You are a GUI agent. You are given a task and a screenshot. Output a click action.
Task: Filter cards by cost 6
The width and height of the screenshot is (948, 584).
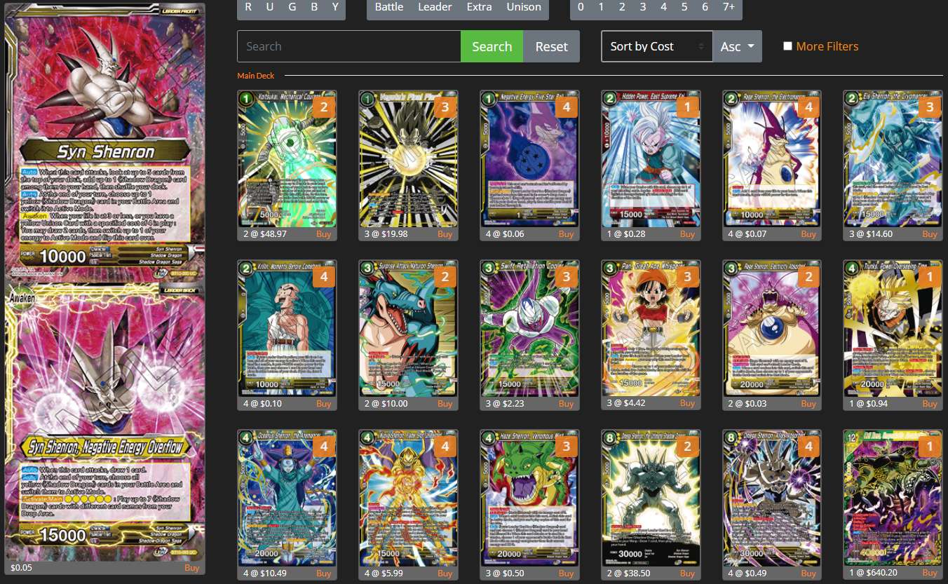coord(705,6)
